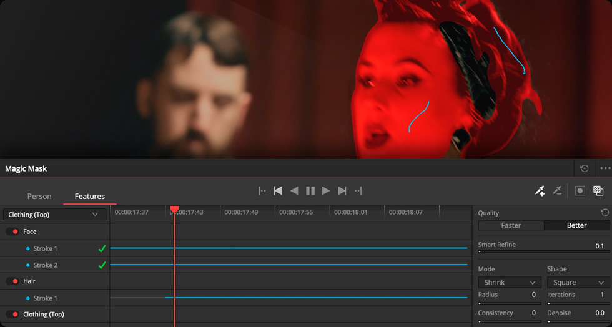Track forward with the play arrow
Screen dimensions: 612x327
pyautogui.click(x=326, y=191)
